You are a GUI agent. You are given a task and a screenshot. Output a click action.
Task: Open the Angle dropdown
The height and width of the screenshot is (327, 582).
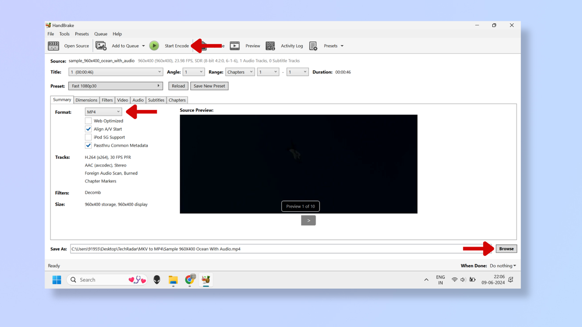(x=194, y=72)
